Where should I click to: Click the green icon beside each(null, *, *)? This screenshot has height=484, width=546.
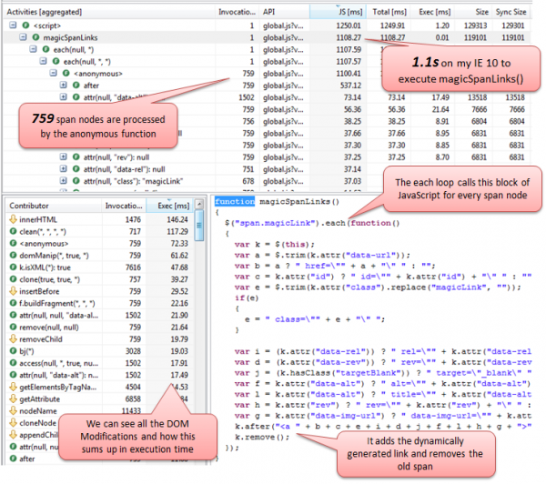tap(56, 61)
